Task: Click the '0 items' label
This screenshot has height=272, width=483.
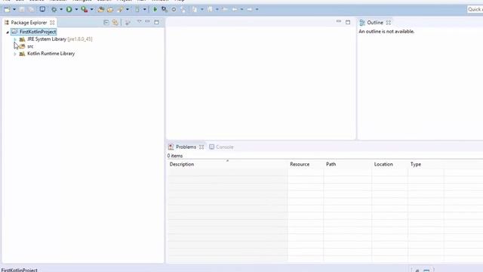Action: pyautogui.click(x=175, y=156)
